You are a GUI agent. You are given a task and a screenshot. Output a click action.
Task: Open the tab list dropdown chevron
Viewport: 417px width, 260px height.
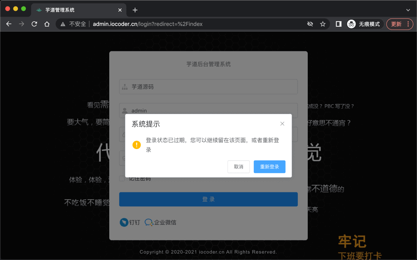tap(408, 10)
